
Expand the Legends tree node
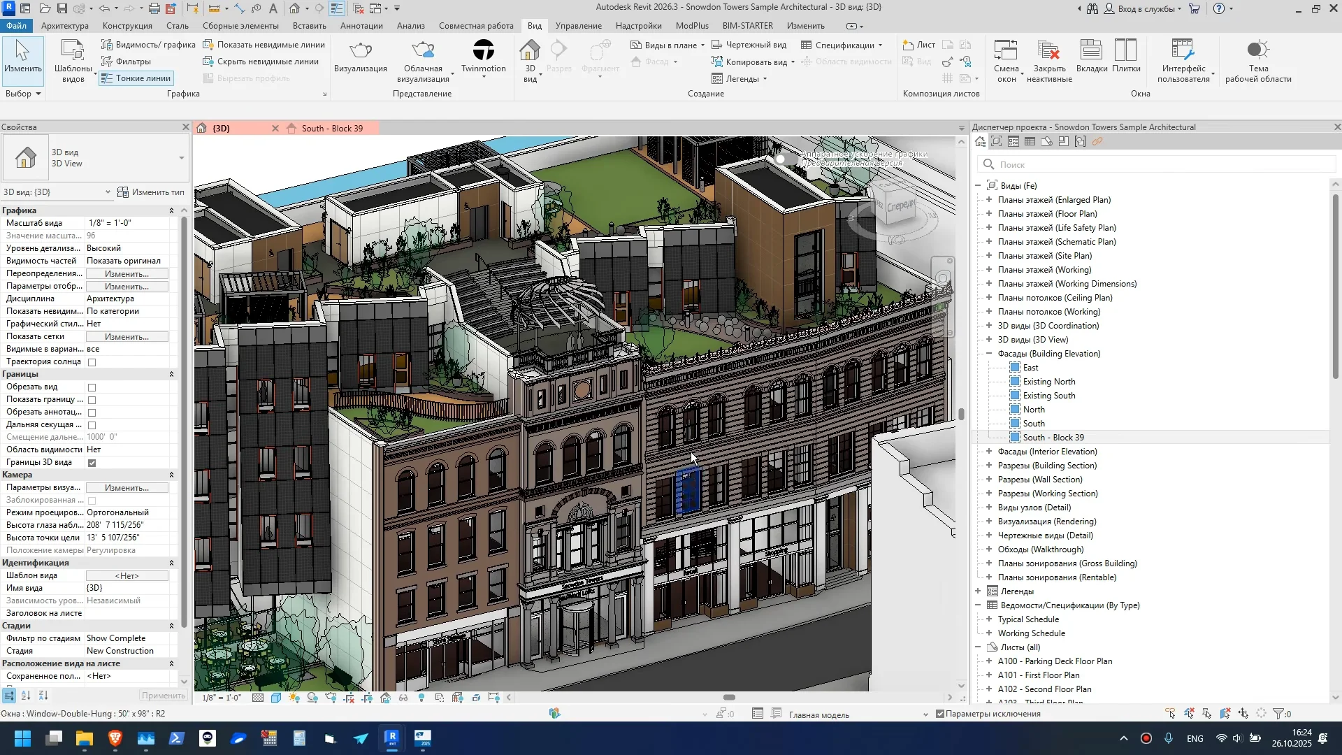978,591
